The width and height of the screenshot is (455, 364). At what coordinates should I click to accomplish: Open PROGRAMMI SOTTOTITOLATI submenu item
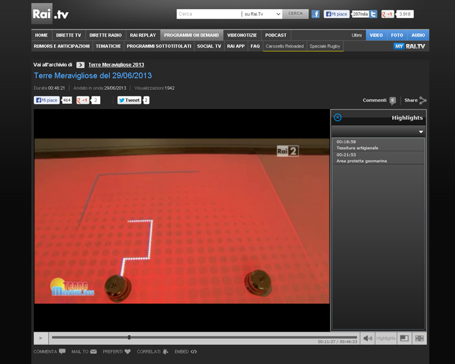pyautogui.click(x=159, y=46)
